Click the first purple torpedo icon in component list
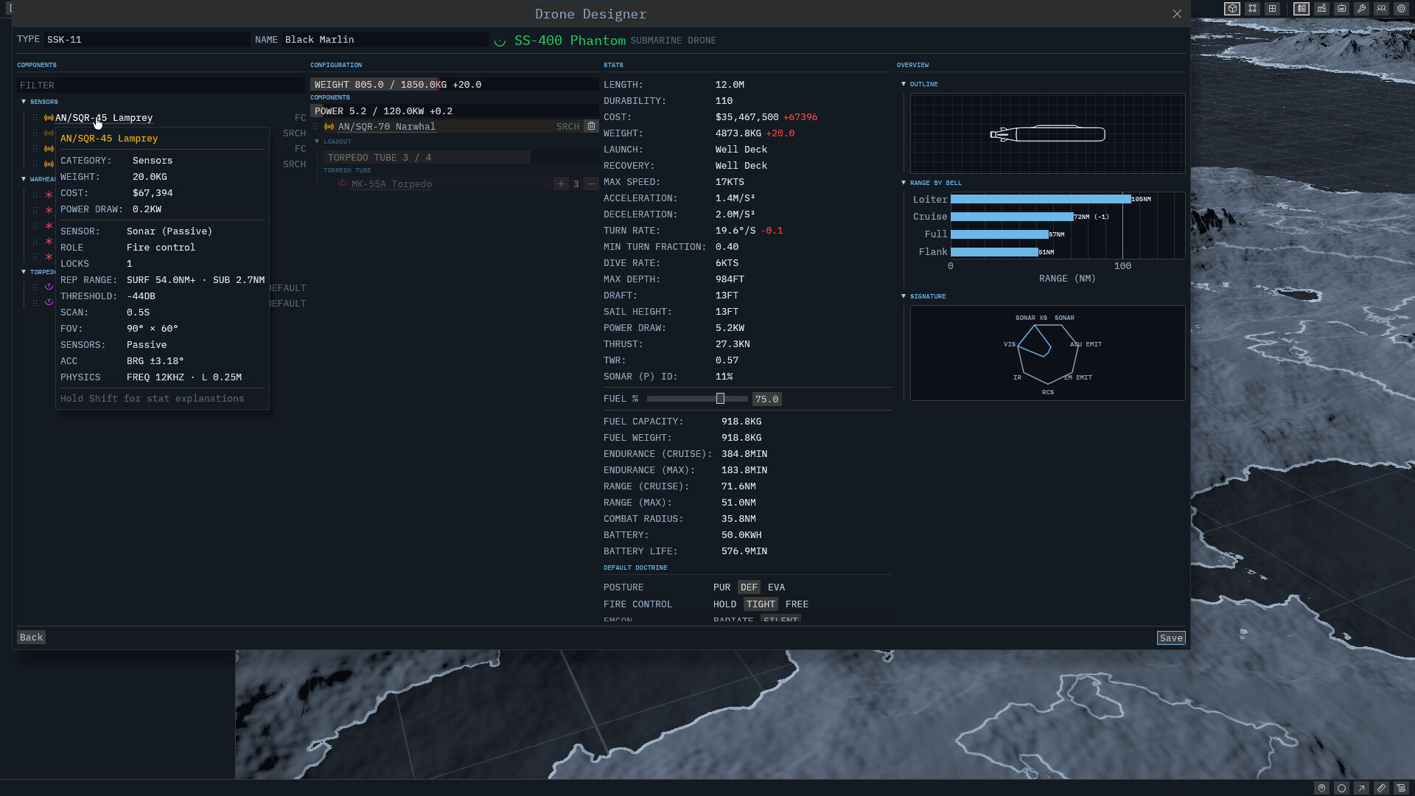 [49, 287]
